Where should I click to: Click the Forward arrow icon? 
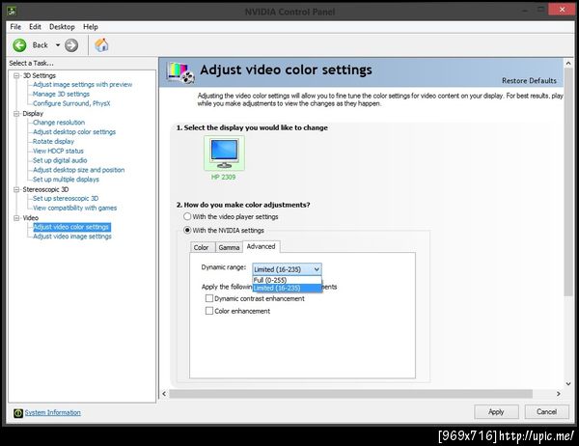tap(71, 45)
